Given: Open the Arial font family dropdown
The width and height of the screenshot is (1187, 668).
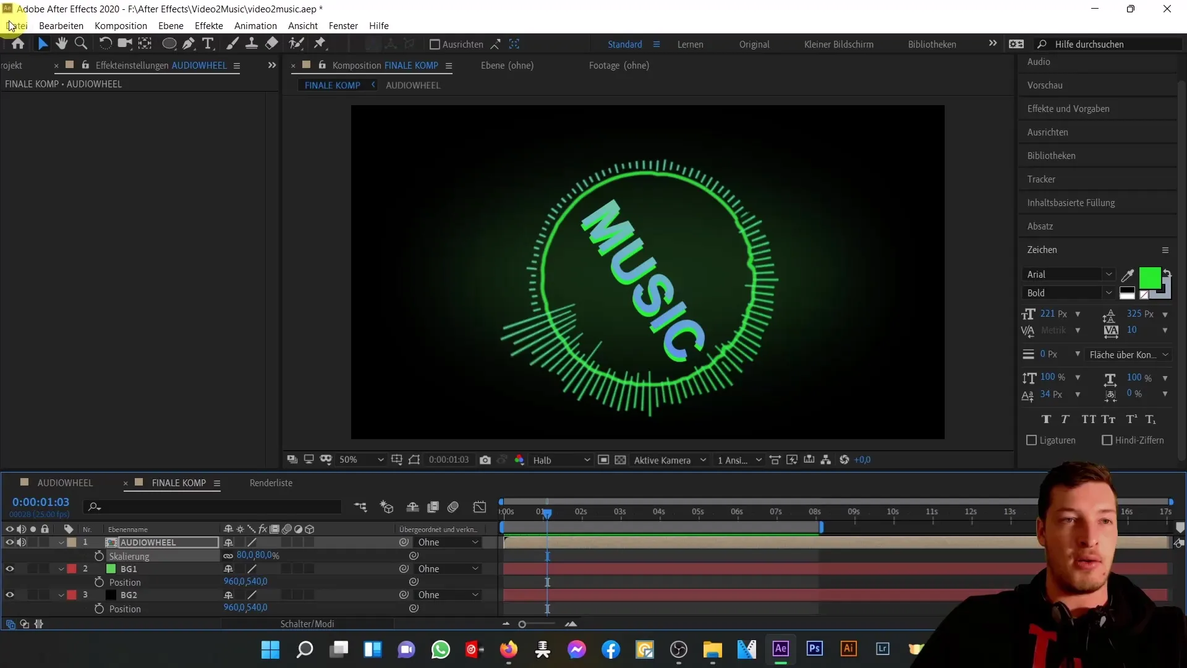Looking at the screenshot, I should pyautogui.click(x=1068, y=275).
